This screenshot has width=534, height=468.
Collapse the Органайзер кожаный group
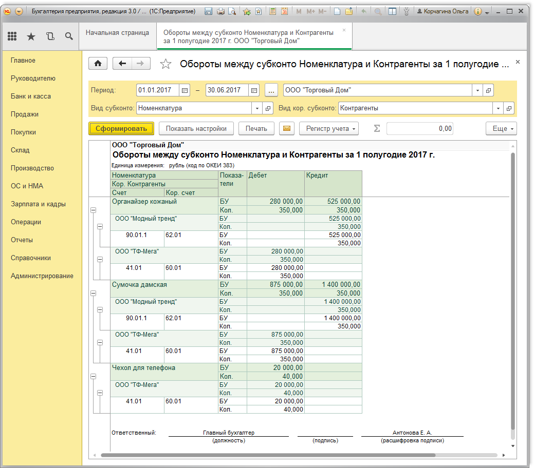pos(93,210)
